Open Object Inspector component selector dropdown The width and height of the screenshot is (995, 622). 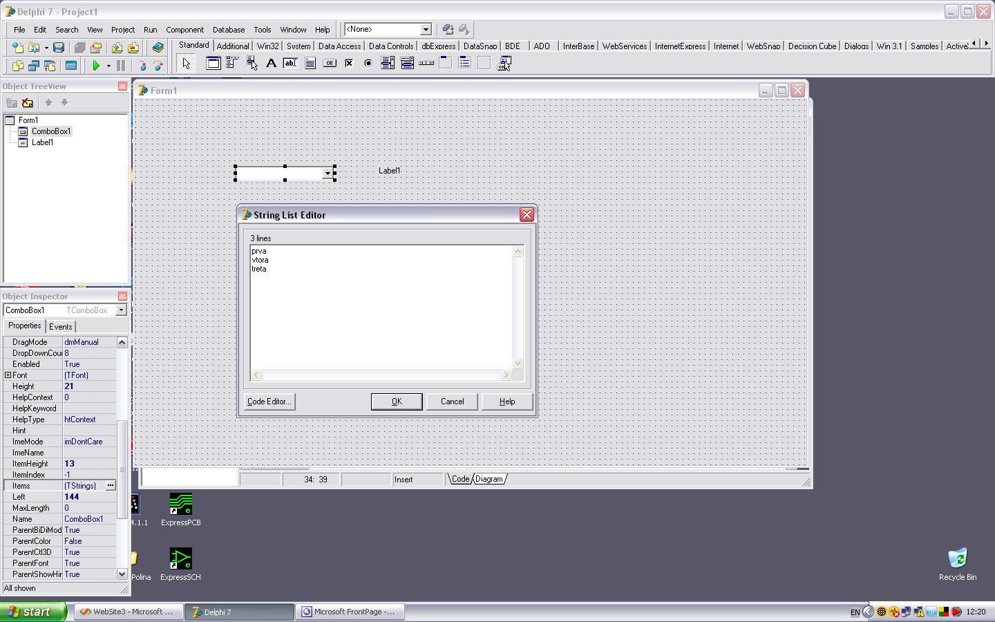pos(121,310)
